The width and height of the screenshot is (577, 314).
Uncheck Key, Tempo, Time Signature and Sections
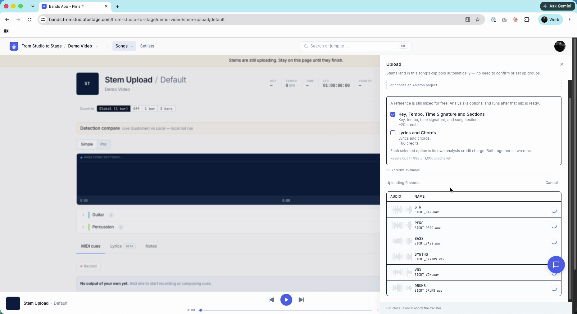(x=393, y=114)
